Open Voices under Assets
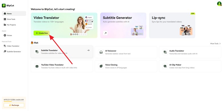Viewport: 224px width, 111px height. [x=14, y=35]
